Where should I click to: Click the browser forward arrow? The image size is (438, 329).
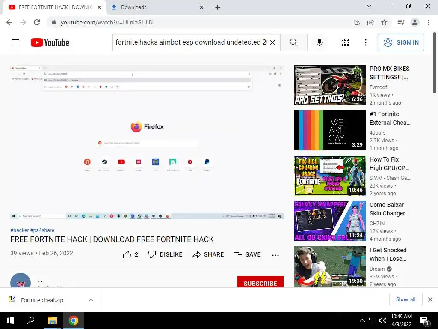[x=23, y=22]
